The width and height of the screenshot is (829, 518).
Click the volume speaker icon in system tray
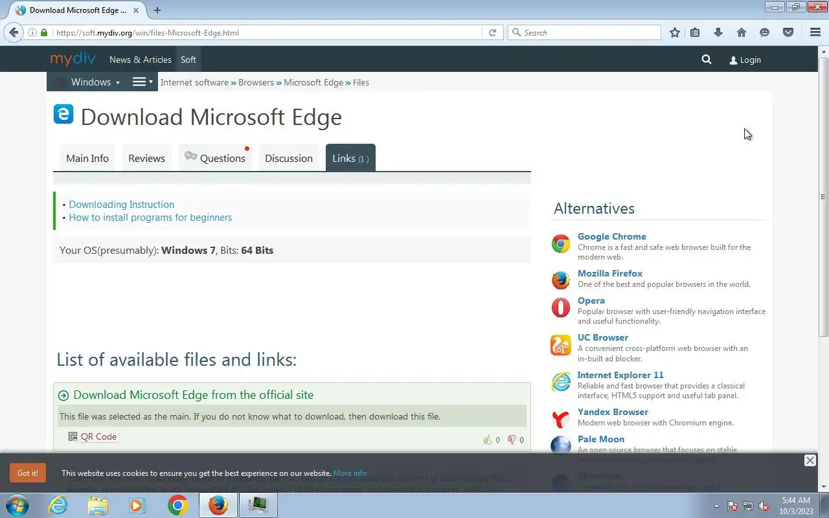tap(764, 506)
